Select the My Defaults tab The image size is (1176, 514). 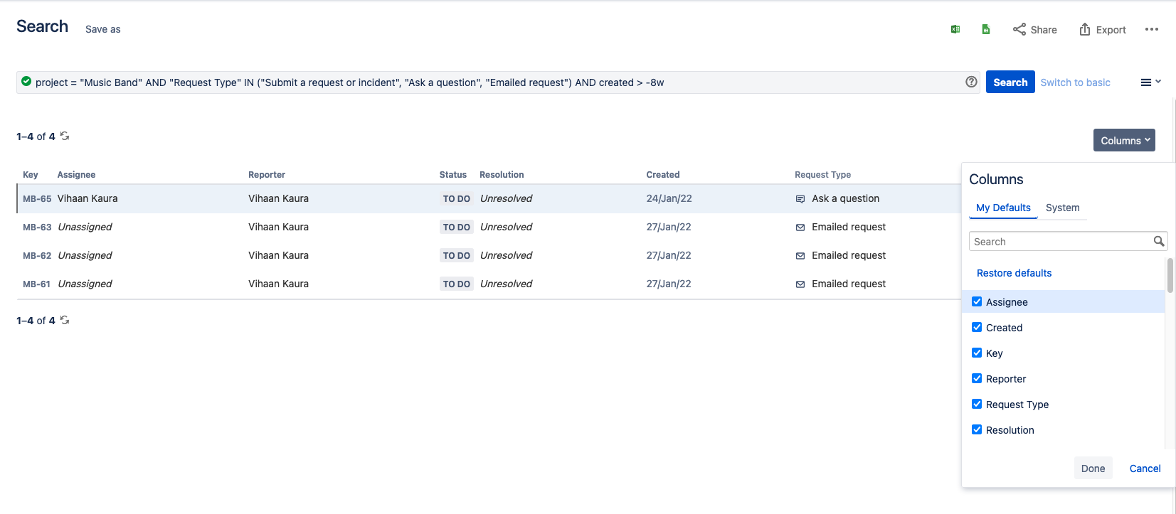[1003, 208]
